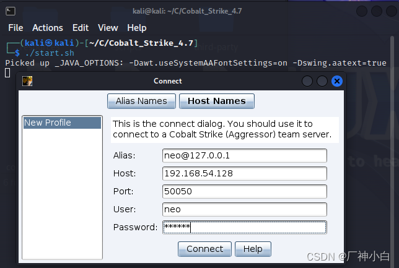Image resolution: width=399 pixels, height=268 pixels.
Task: Click the terminal icon in the title bar
Action: pyautogui.click(x=11, y=11)
